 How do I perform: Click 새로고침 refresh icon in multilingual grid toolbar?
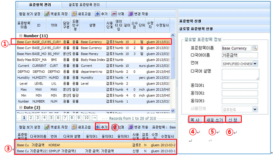[x=74, y=127]
